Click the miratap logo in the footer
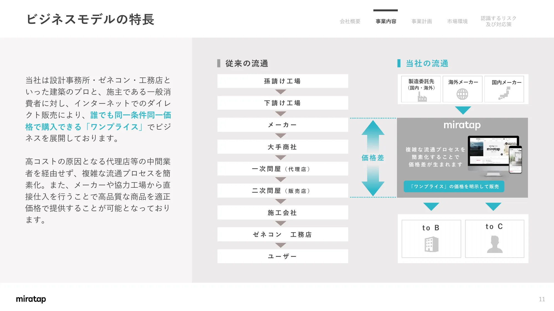The height and width of the screenshot is (311, 554). point(31,299)
